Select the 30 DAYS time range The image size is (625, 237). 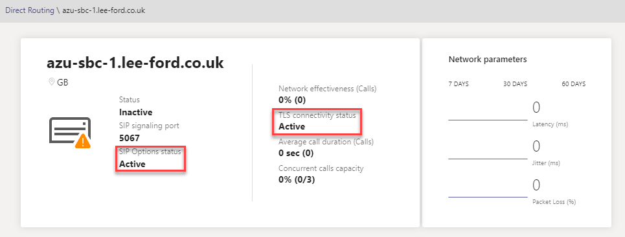515,84
